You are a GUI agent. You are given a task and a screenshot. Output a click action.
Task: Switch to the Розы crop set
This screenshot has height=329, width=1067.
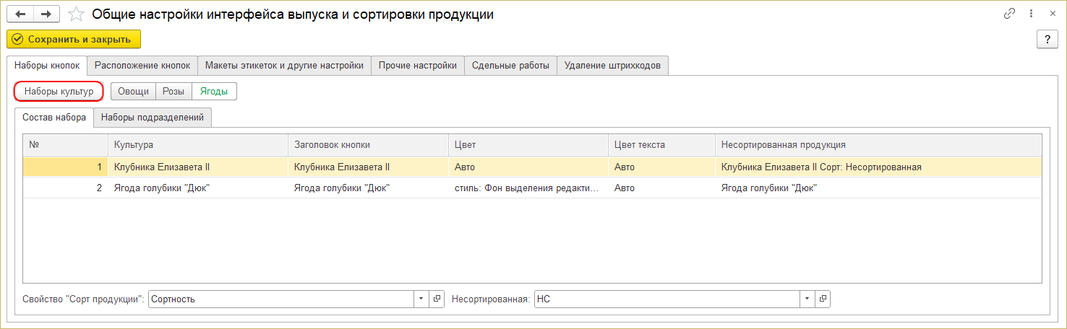[173, 92]
